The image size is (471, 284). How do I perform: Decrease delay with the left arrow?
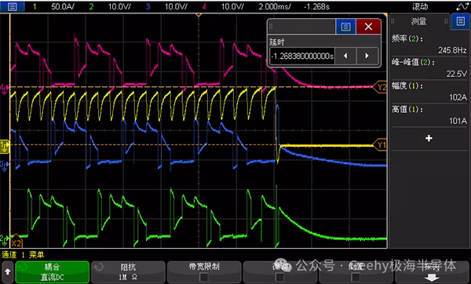345,56
